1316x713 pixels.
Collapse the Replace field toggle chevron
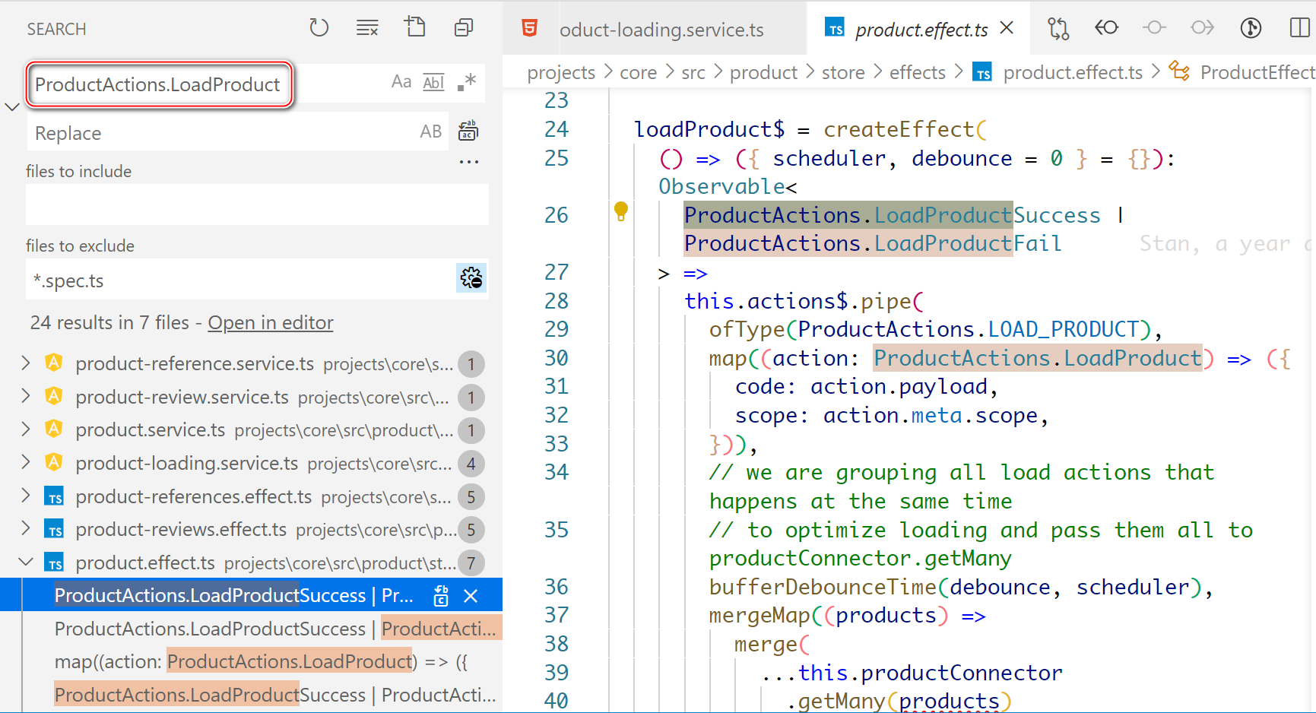(12, 107)
